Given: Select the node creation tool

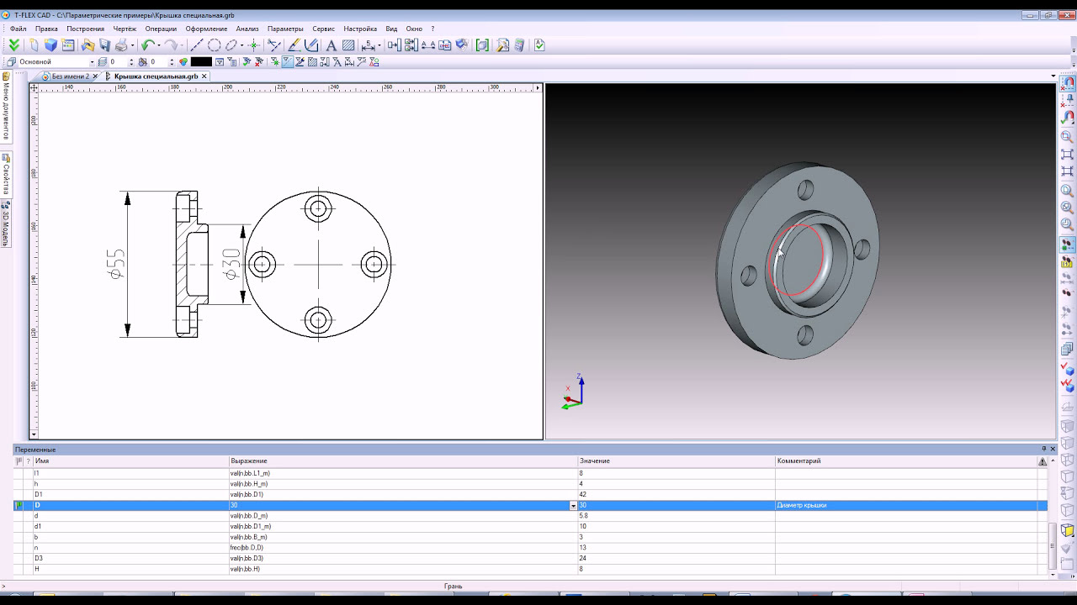Looking at the screenshot, I should pos(254,45).
